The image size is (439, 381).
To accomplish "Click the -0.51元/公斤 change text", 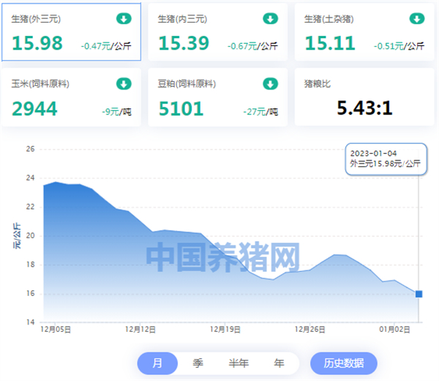I will pos(399,46).
